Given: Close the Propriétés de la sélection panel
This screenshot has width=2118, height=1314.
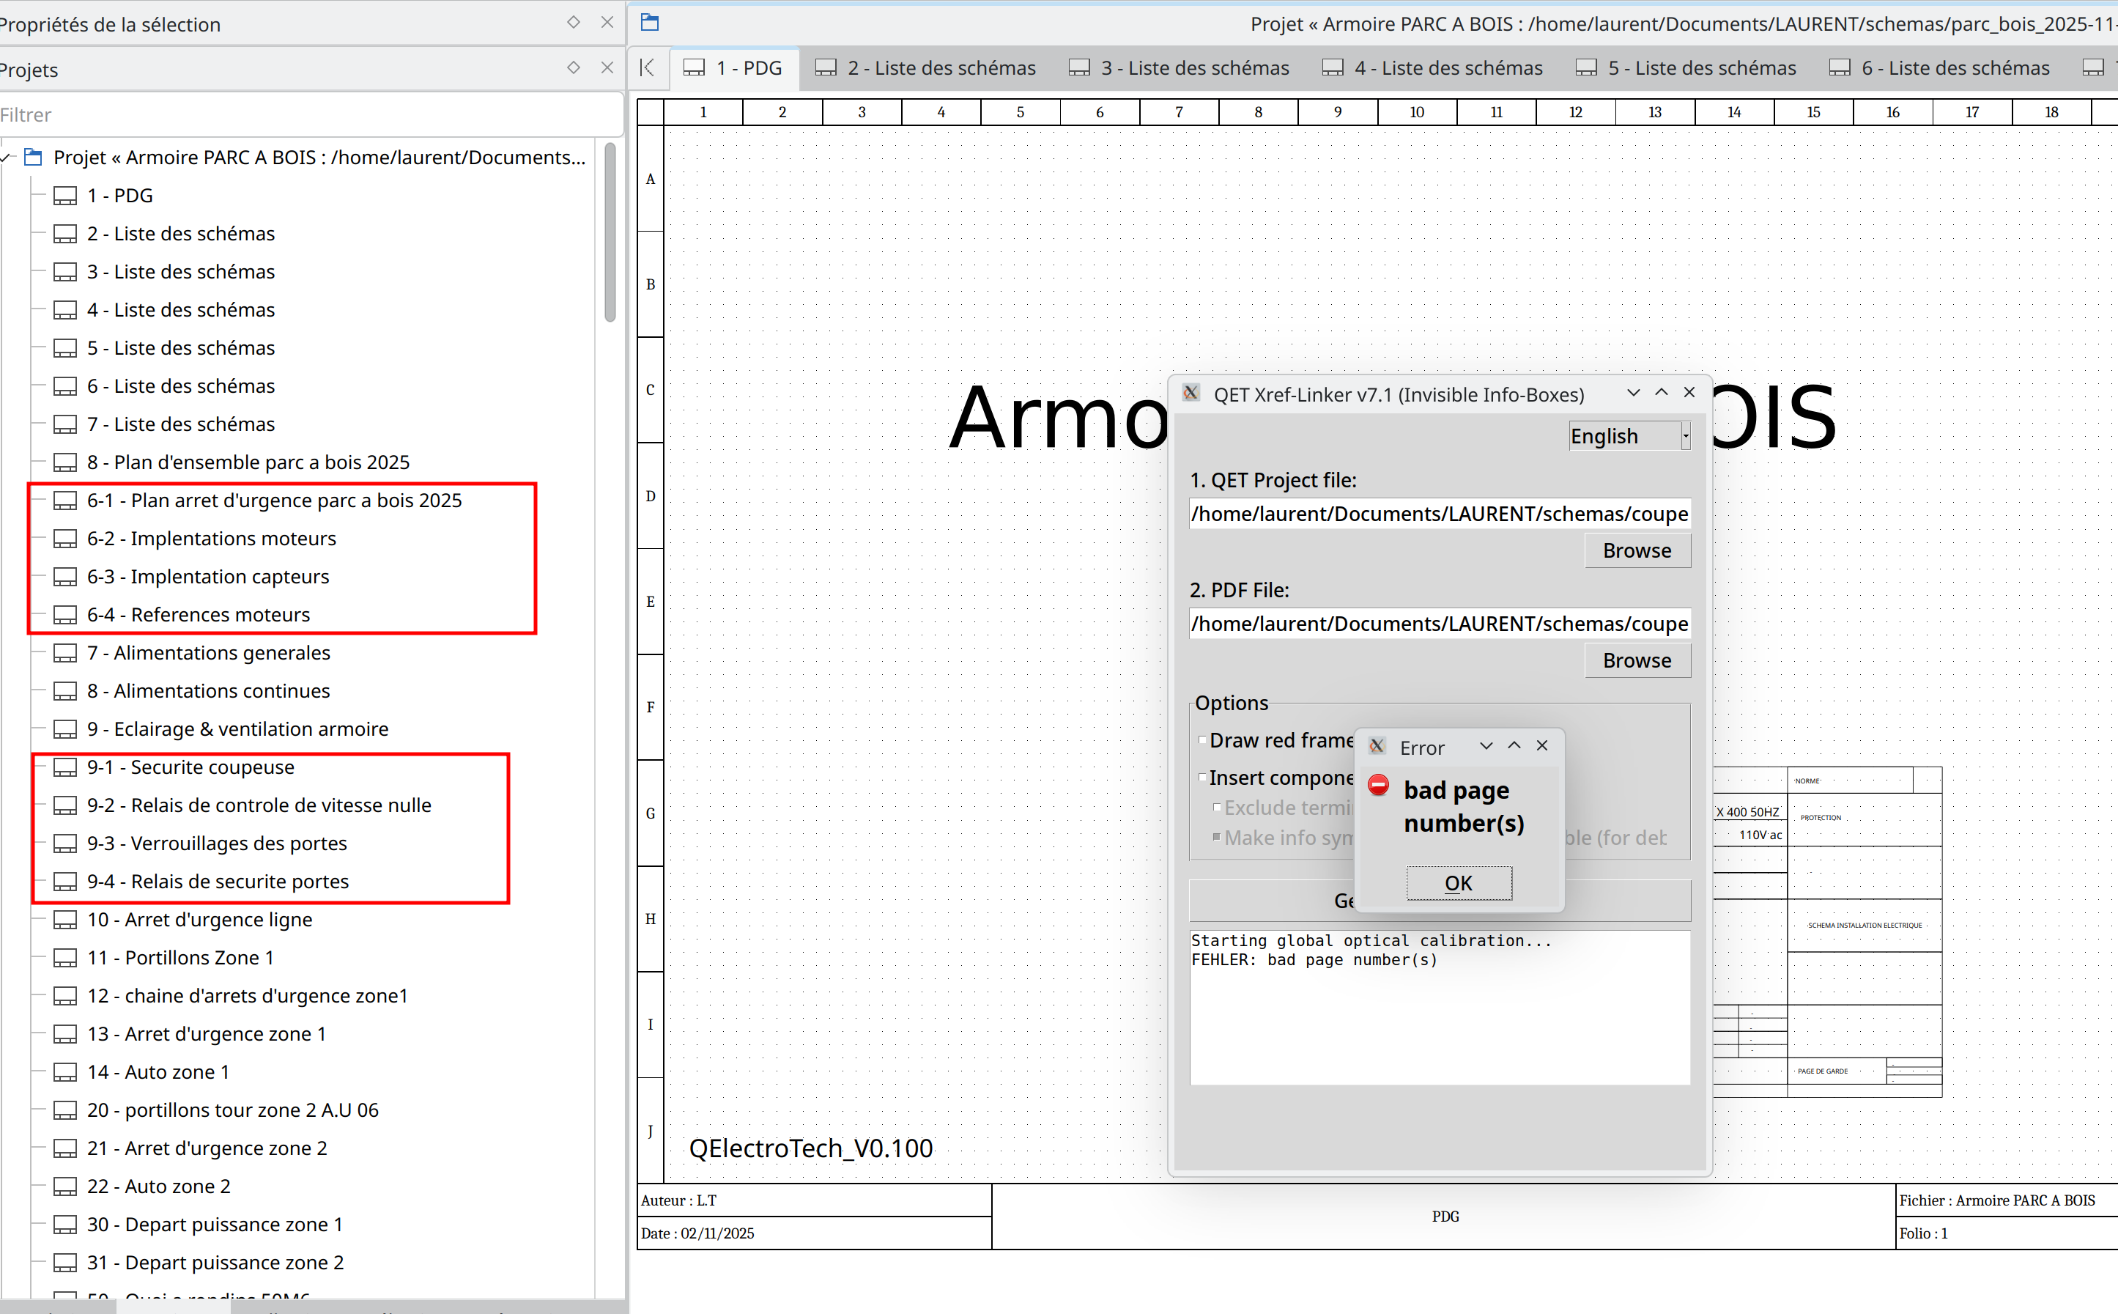Looking at the screenshot, I should (x=607, y=23).
